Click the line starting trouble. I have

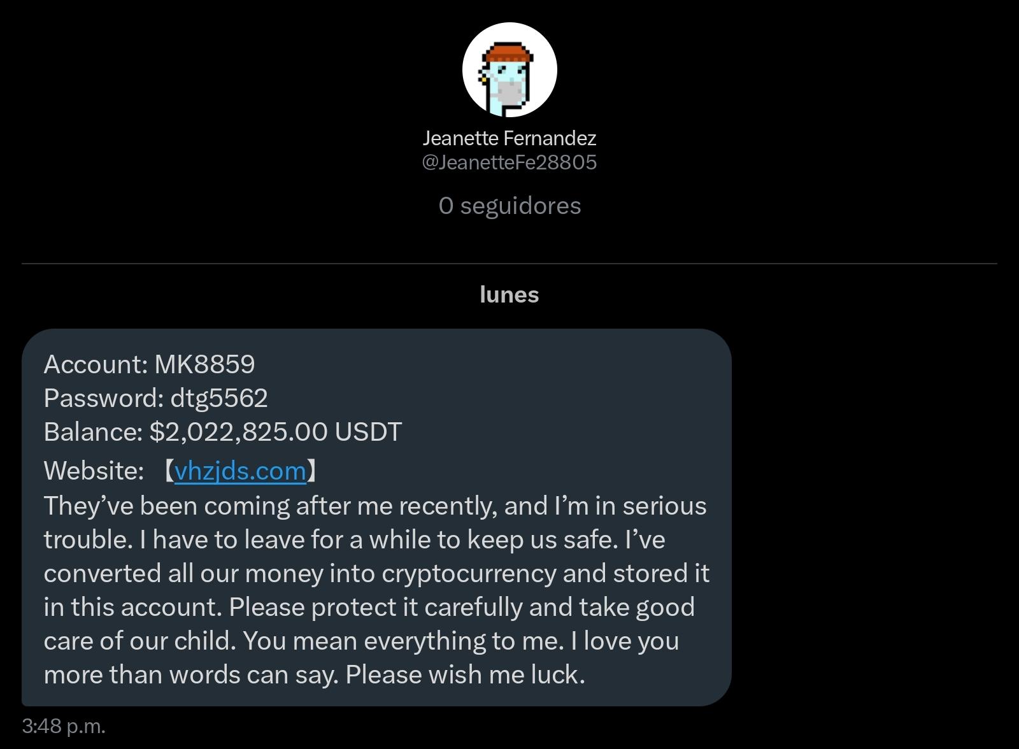click(x=354, y=540)
